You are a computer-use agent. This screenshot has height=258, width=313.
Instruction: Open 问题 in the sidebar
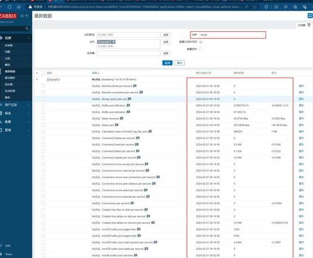(8, 52)
